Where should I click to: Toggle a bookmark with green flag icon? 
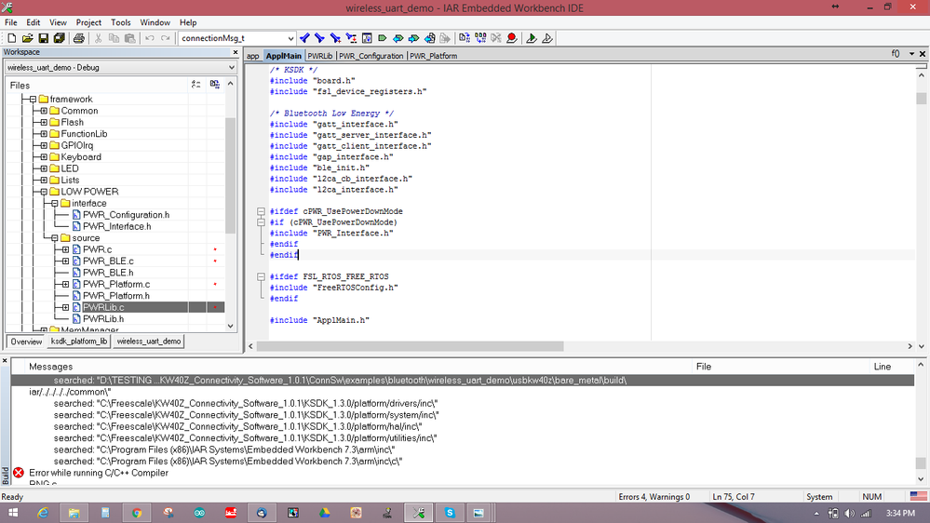(383, 38)
